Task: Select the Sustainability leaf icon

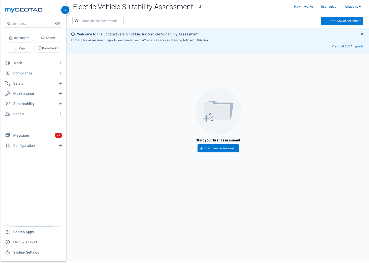Action: pos(8,104)
